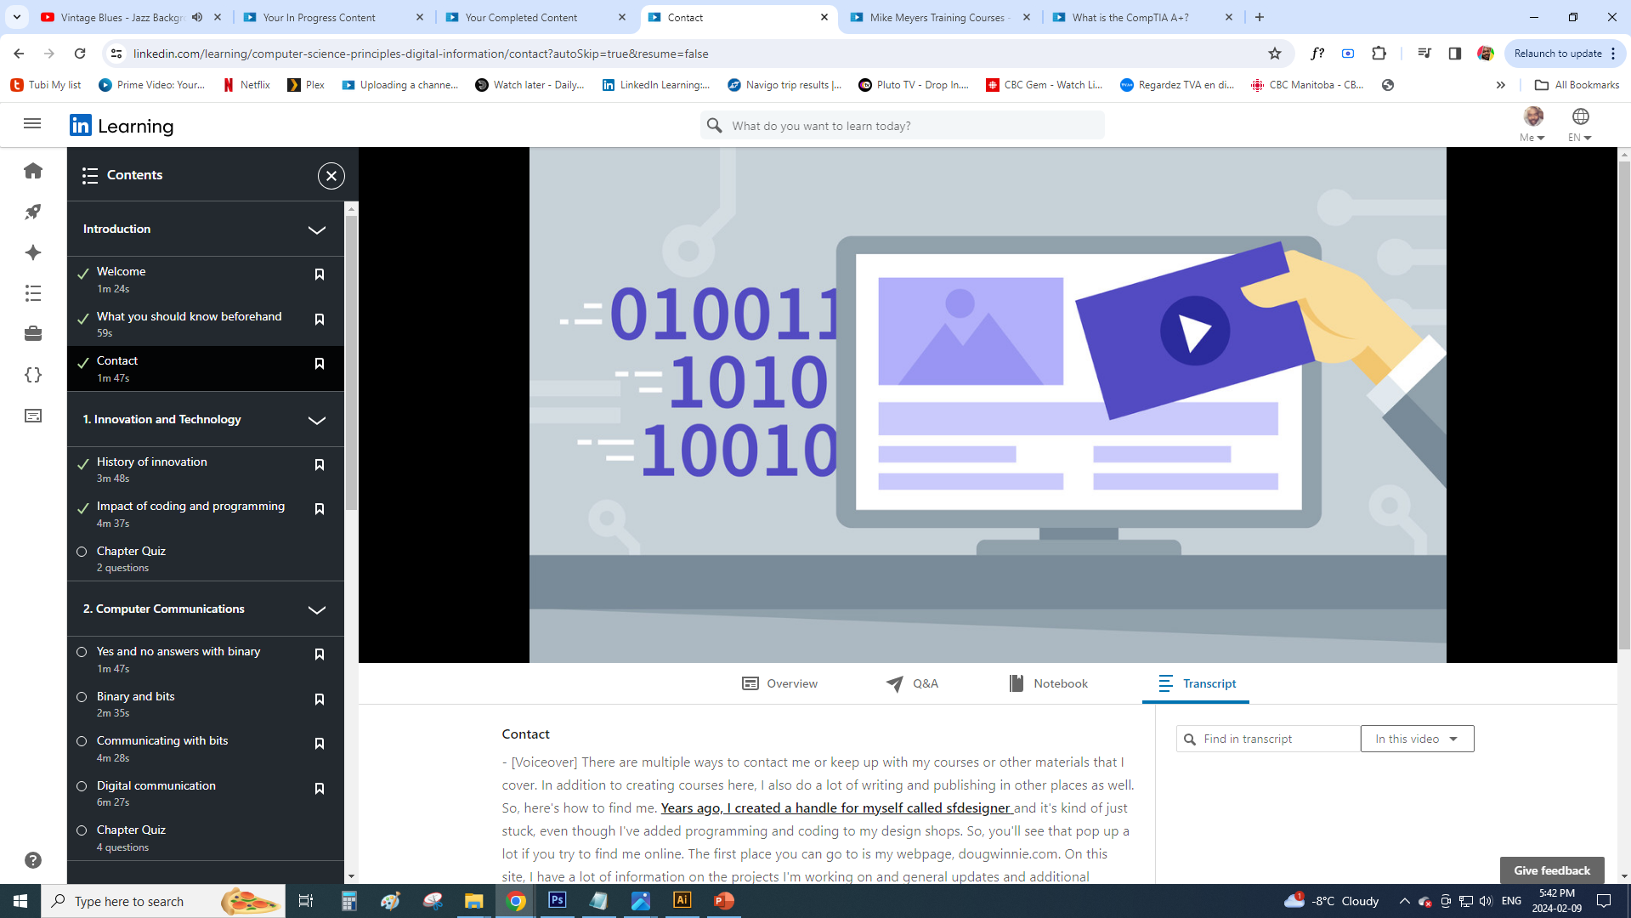Open the curly braces coding icon
Image resolution: width=1631 pixels, height=918 pixels.
(33, 375)
